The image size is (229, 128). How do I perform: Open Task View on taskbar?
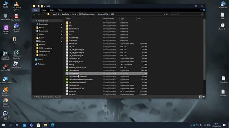[x=17, y=125]
